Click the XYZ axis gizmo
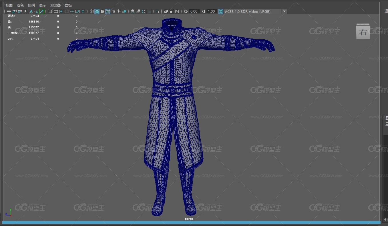 (9, 212)
